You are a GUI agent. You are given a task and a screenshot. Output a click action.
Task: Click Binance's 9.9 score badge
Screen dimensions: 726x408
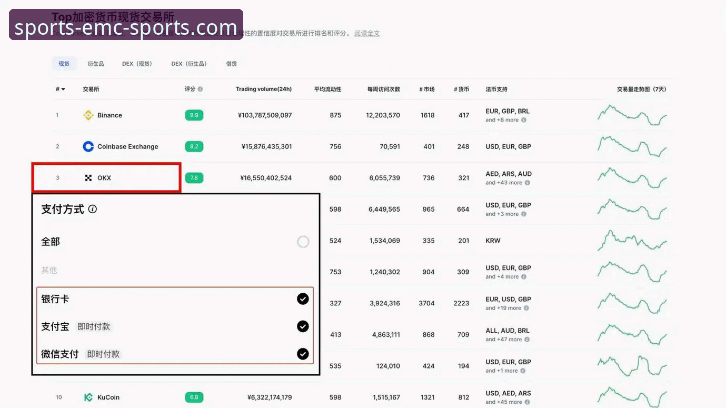[194, 115]
